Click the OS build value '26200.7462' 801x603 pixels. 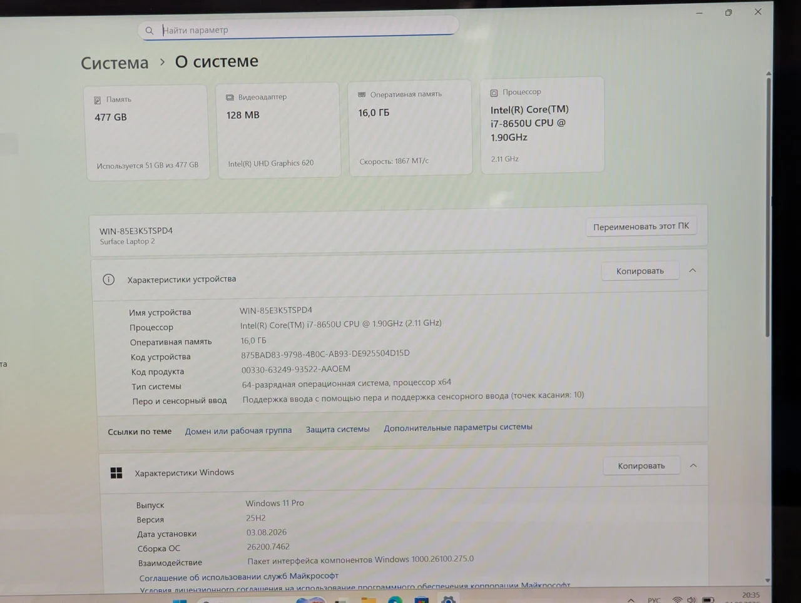(x=268, y=547)
